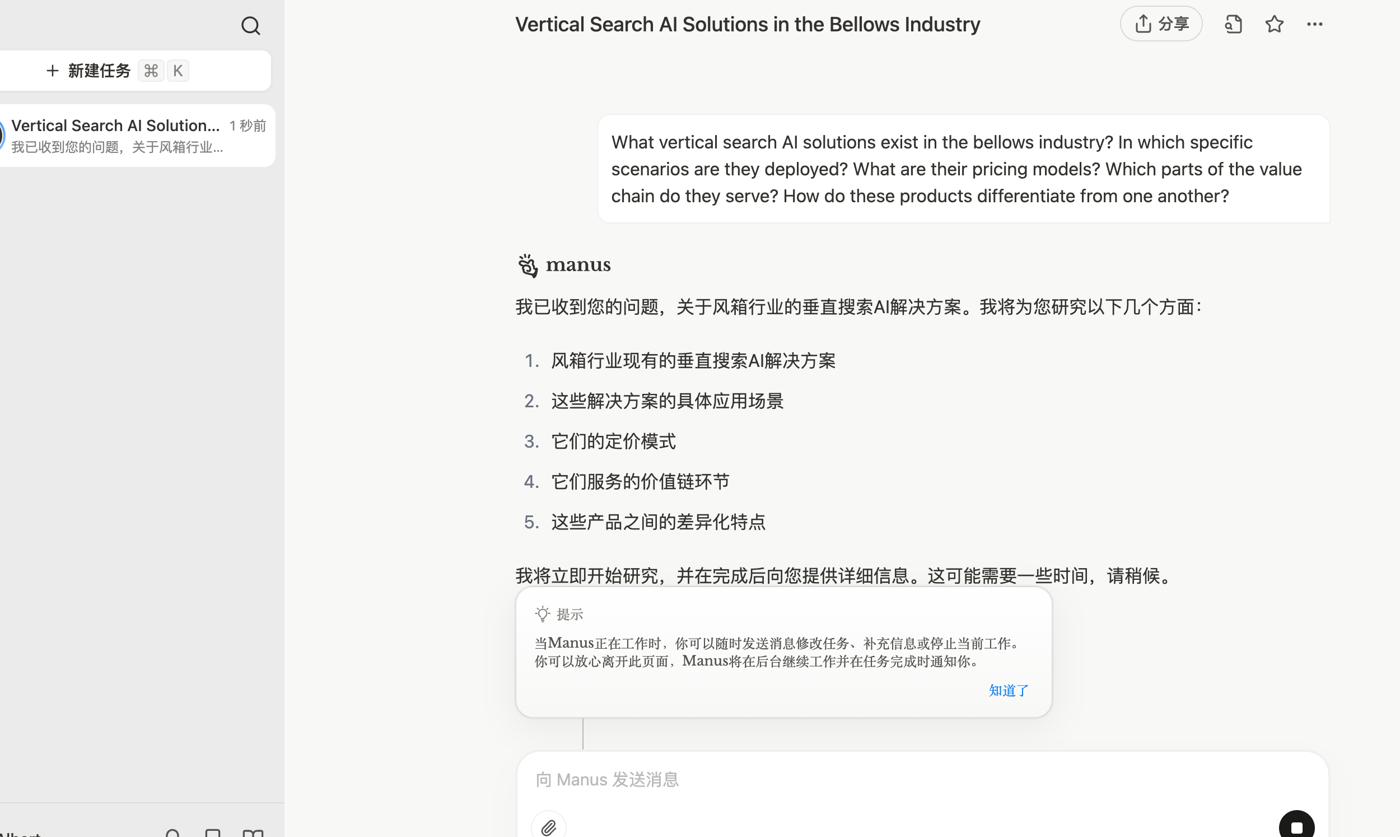
Task: Dismiss the tip by clicking 知道了
Action: [1009, 690]
